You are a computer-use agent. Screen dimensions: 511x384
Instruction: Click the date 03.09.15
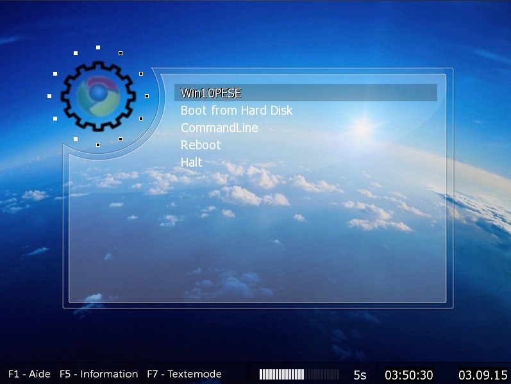tap(483, 375)
